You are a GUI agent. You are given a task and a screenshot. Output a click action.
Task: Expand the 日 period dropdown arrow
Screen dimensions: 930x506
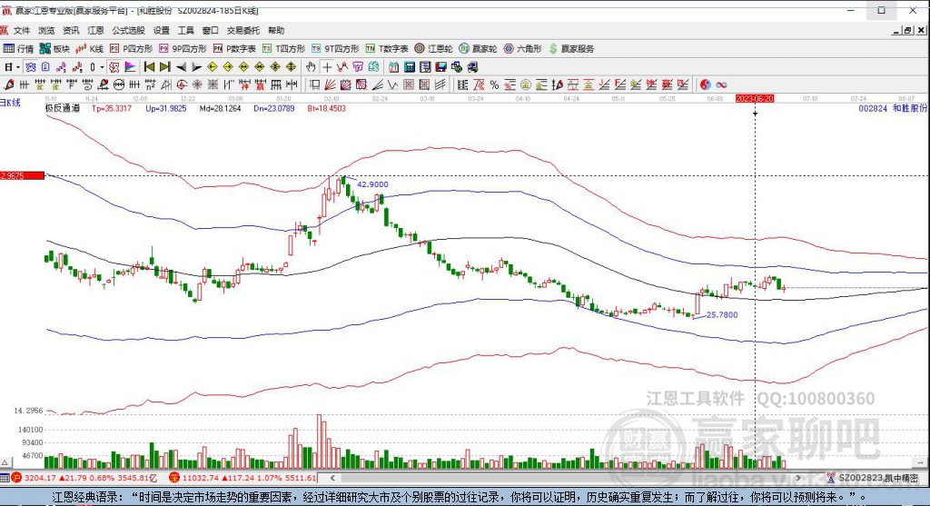pos(18,67)
